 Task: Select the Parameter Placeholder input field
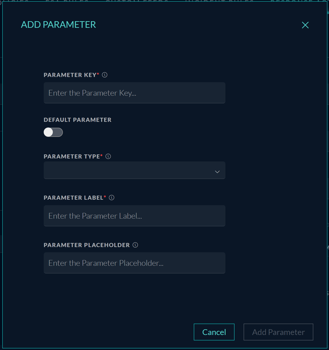coord(134,263)
